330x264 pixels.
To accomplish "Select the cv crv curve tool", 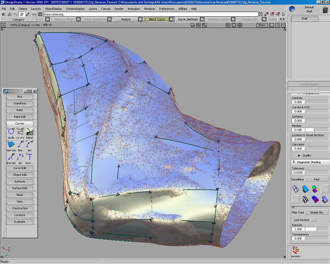I will 20,131.
